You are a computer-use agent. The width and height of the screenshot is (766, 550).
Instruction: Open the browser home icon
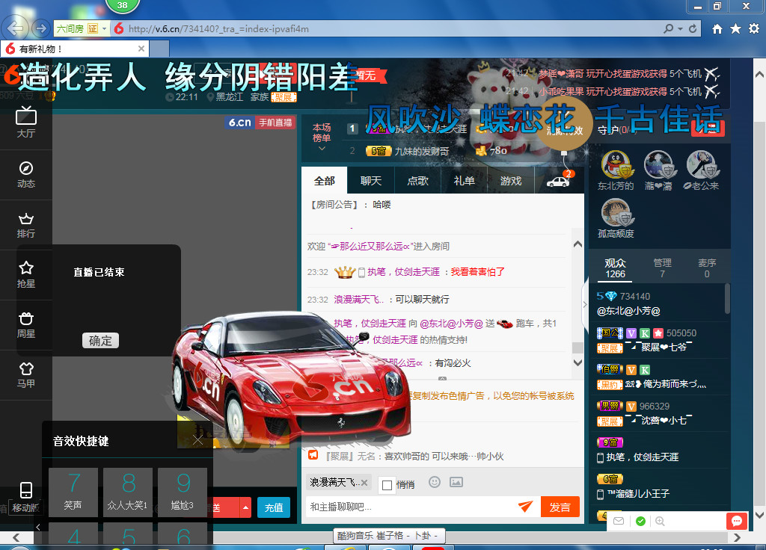pyautogui.click(x=717, y=29)
